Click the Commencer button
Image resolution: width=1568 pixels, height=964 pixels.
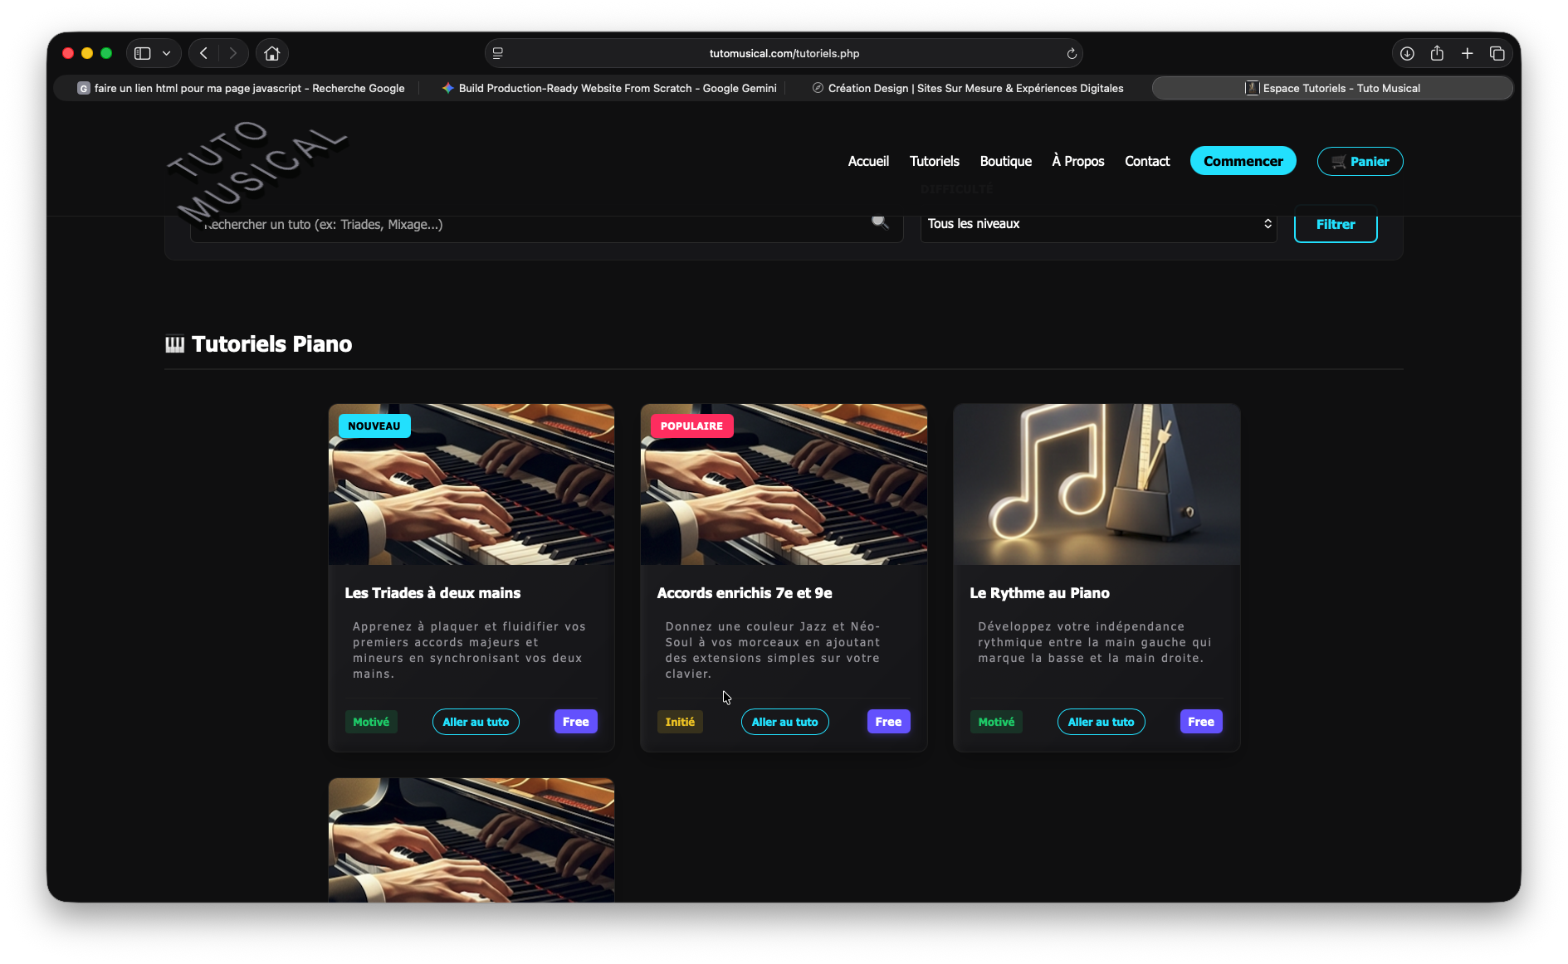[1243, 161]
